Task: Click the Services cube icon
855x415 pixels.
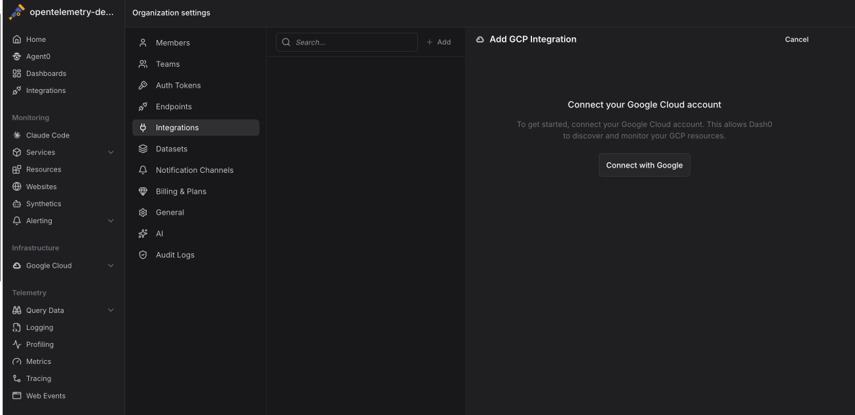Action: (17, 153)
